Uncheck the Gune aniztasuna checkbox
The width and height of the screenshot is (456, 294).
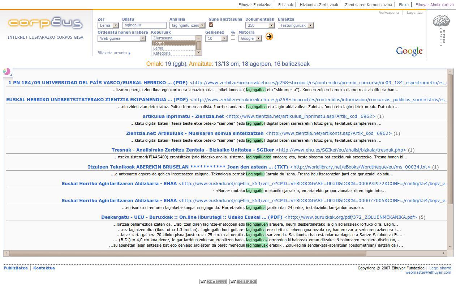coord(211,25)
